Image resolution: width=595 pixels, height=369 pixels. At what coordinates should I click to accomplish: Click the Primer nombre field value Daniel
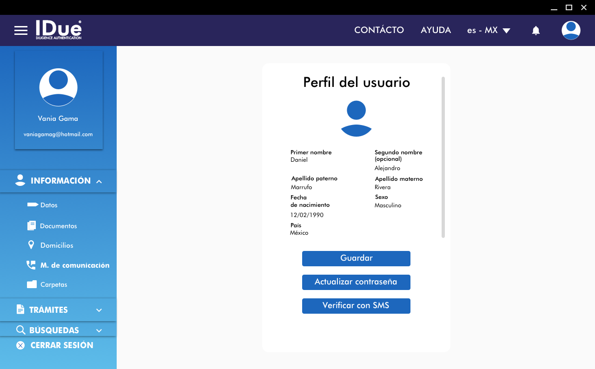299,160
